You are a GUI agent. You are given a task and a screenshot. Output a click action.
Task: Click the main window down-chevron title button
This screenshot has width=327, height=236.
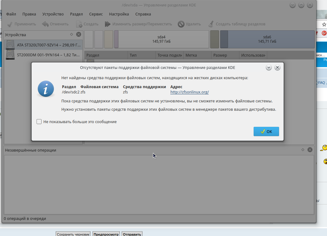(293, 5)
